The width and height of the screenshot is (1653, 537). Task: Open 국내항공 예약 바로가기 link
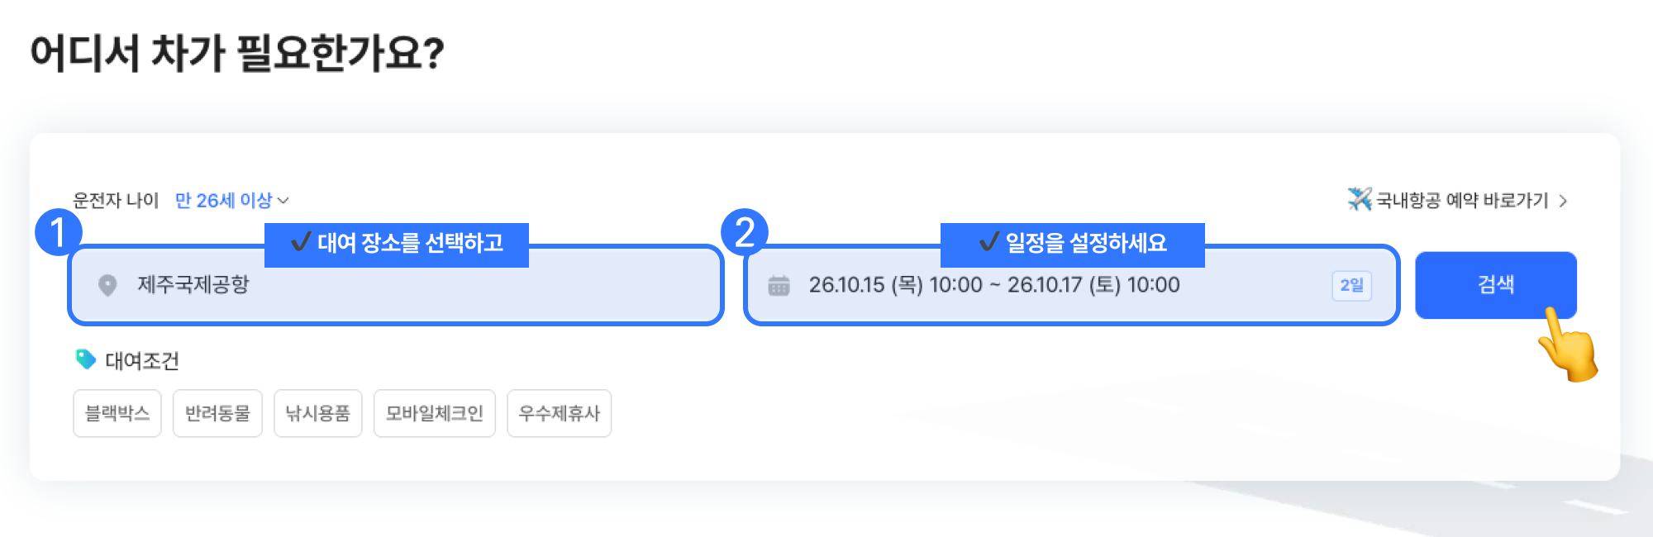(1458, 200)
